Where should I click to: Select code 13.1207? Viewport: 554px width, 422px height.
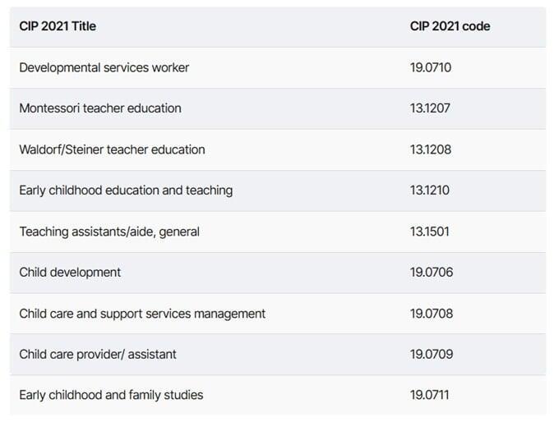(x=430, y=108)
